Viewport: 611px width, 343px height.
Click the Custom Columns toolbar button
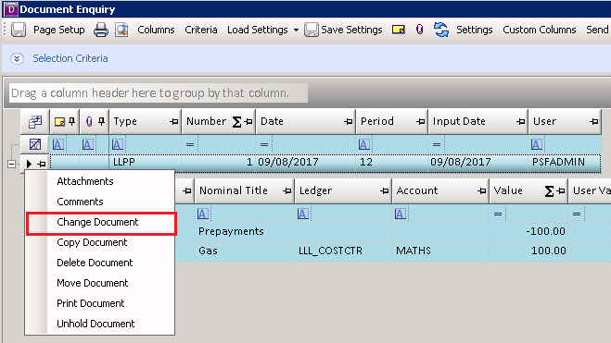click(540, 30)
